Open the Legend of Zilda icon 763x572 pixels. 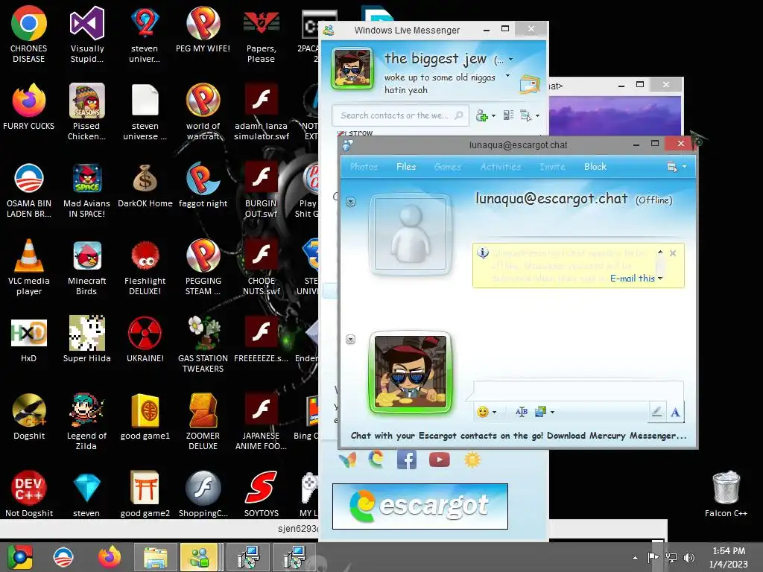86,422
